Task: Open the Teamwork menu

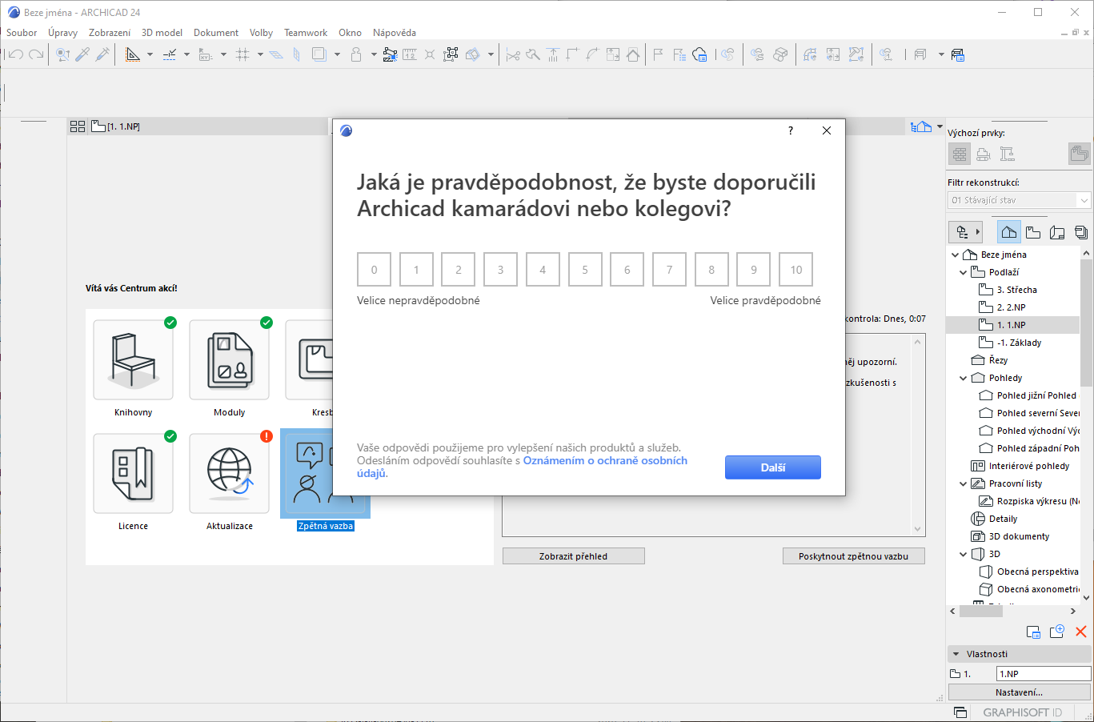Action: tap(305, 33)
